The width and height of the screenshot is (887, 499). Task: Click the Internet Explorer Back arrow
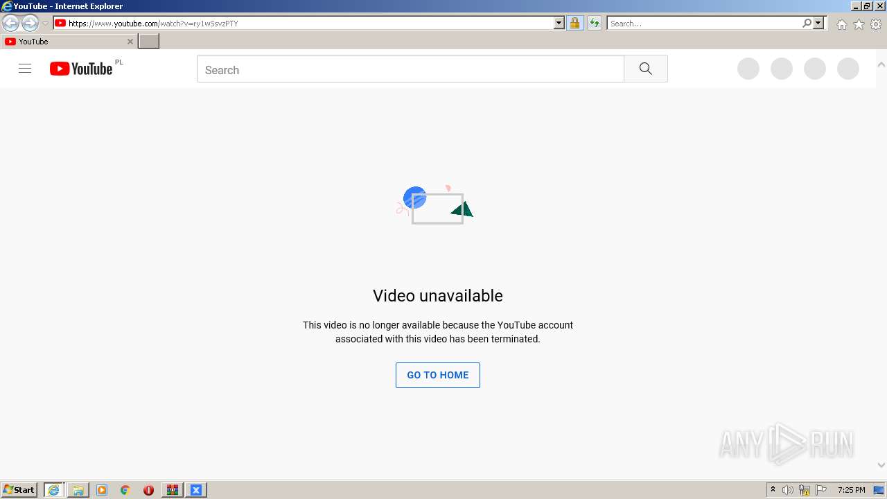point(10,24)
